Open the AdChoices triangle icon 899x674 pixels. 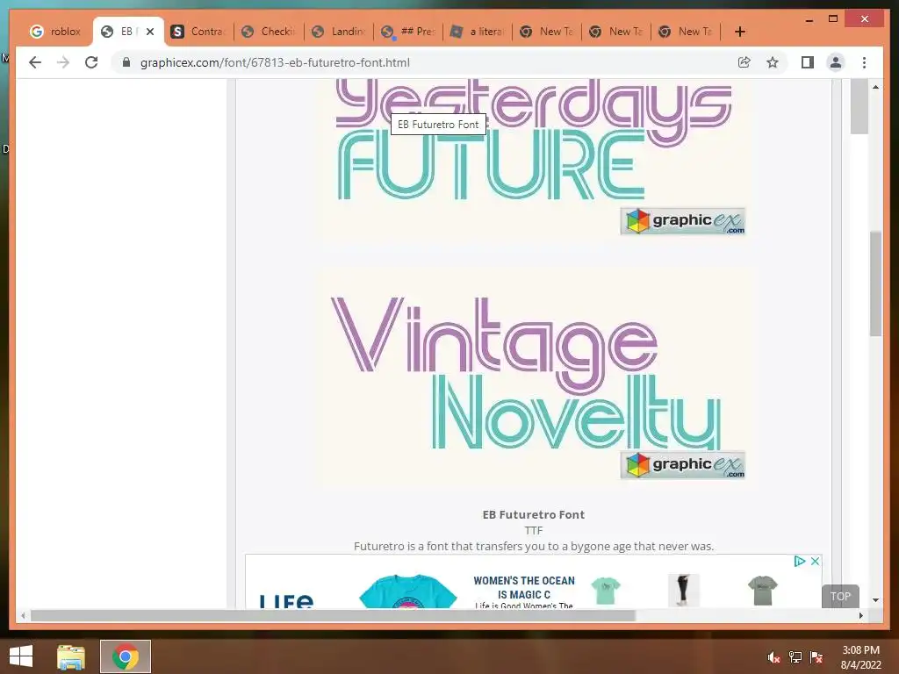click(799, 561)
